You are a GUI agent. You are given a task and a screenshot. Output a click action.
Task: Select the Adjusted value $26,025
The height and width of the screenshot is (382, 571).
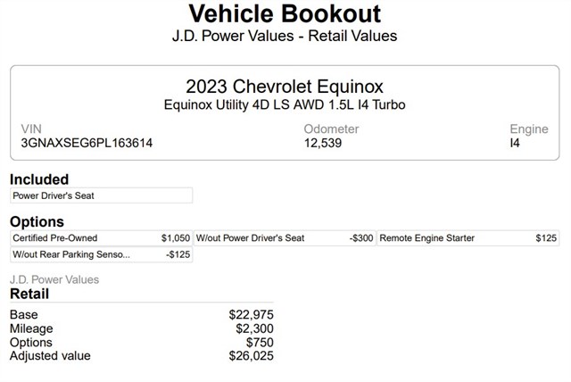click(x=251, y=356)
